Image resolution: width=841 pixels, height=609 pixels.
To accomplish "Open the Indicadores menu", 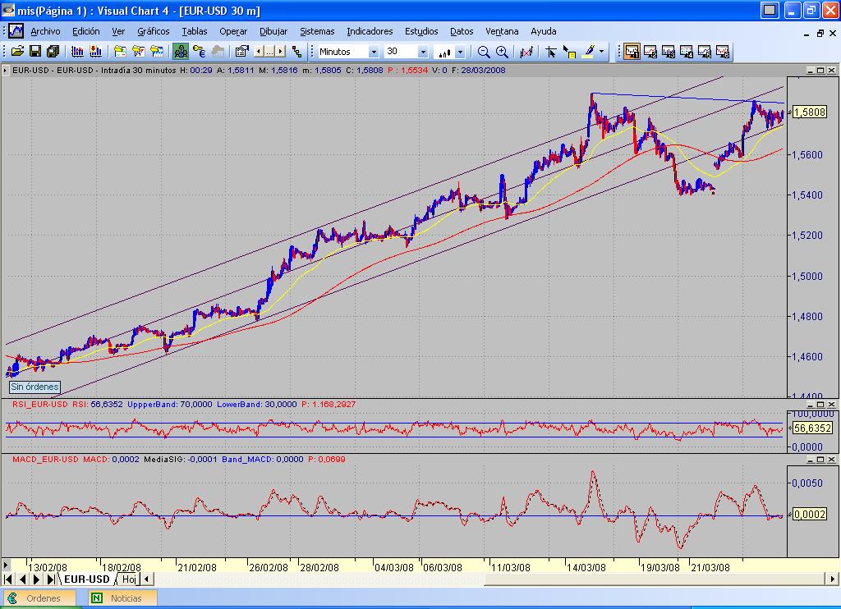I will click(x=370, y=31).
